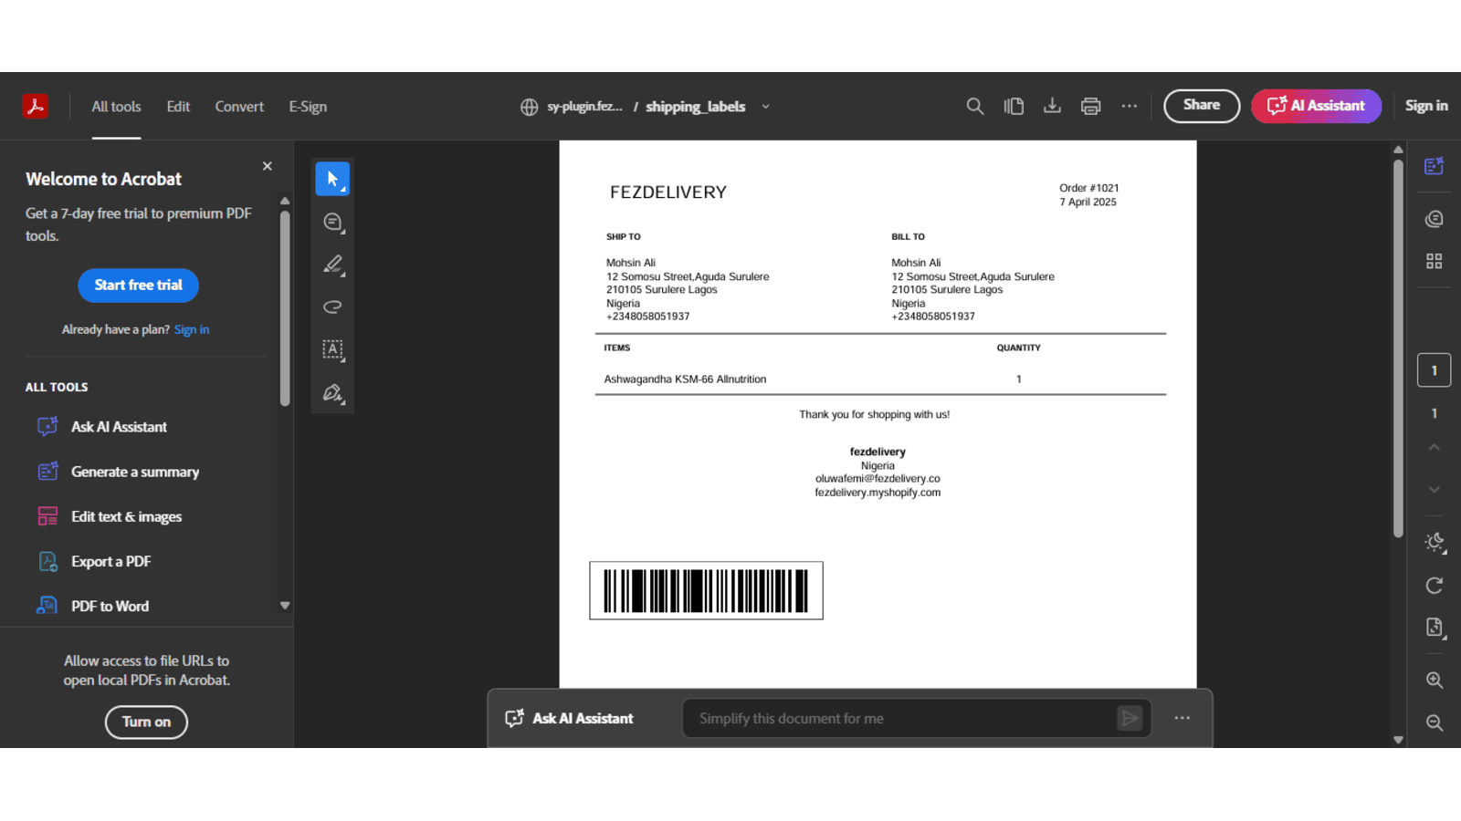Open the pages panel icon in the top bar
1461x821 pixels.
click(1014, 106)
